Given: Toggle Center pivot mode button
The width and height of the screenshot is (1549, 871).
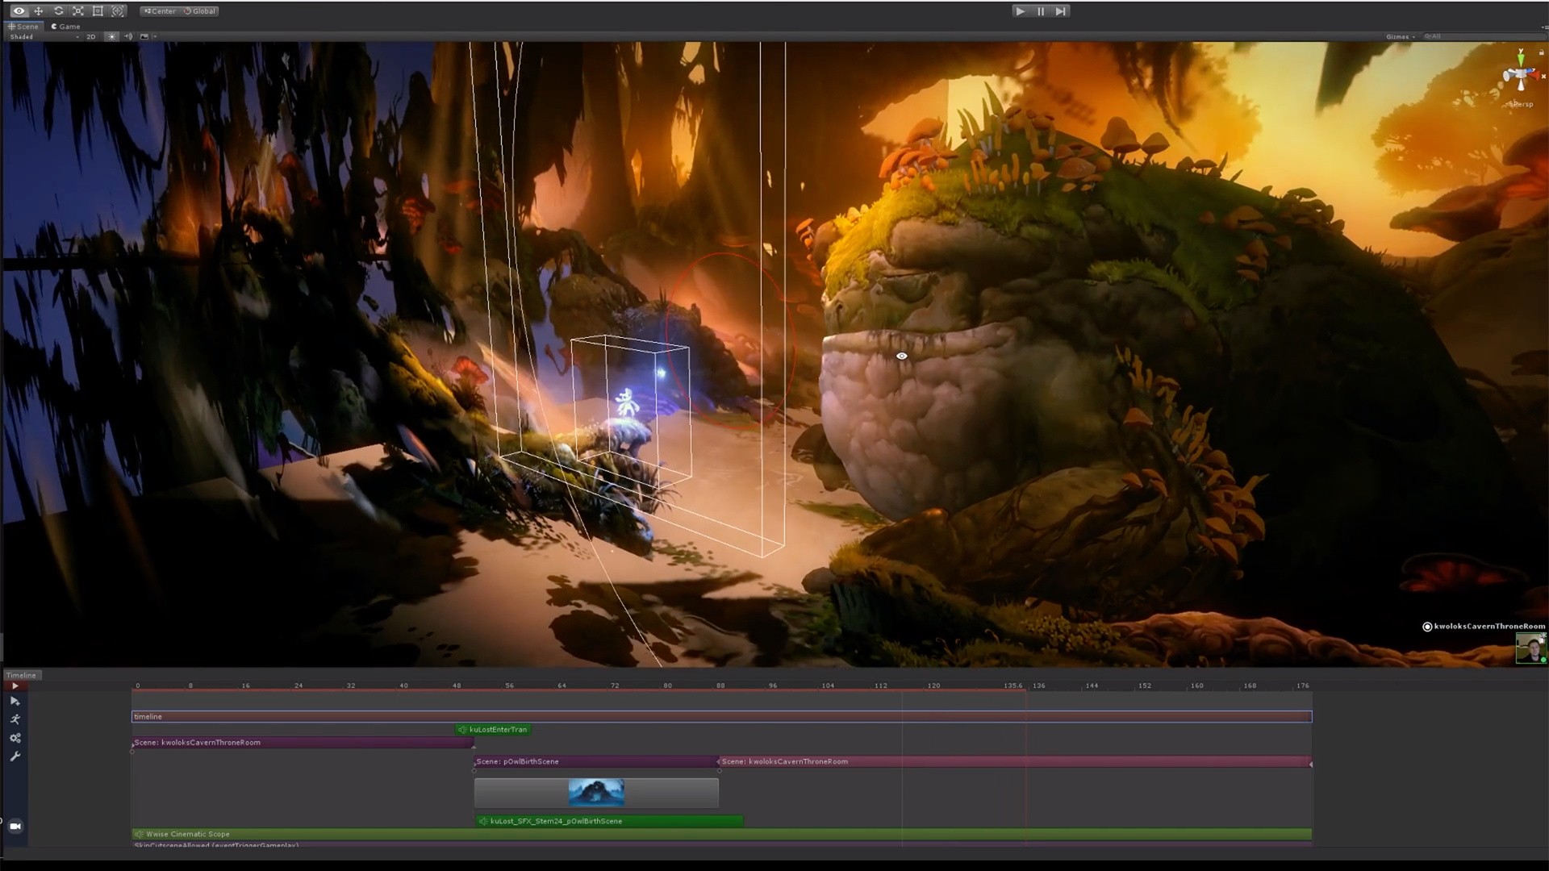Looking at the screenshot, I should point(160,11).
